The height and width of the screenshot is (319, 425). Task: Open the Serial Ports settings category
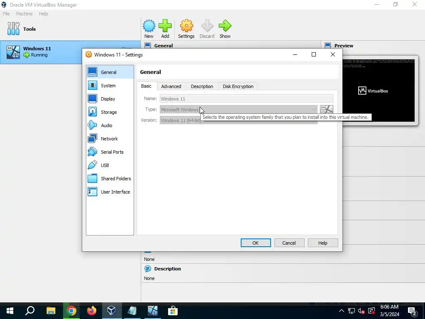coord(110,152)
